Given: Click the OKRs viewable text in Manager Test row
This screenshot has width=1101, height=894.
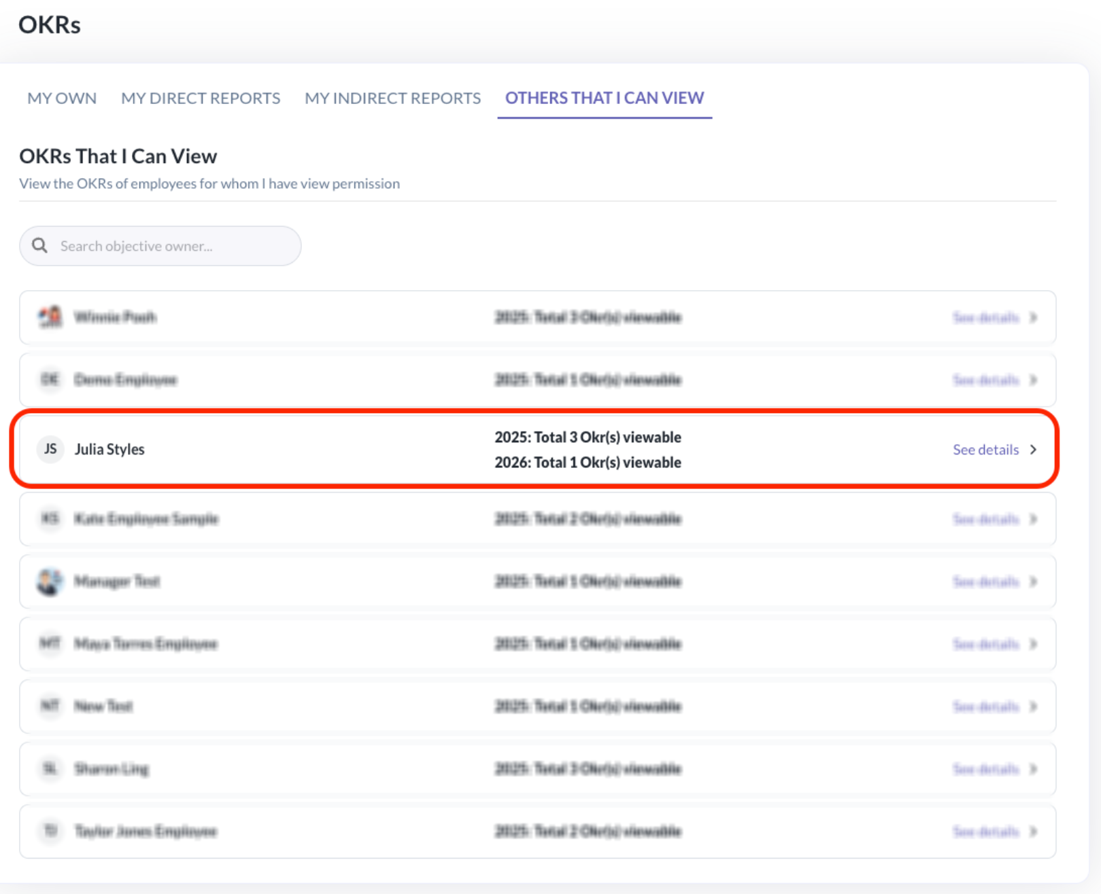Looking at the screenshot, I should coord(588,582).
